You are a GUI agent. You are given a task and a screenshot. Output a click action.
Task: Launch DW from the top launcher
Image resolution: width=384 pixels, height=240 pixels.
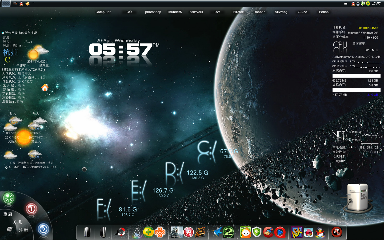point(217,12)
